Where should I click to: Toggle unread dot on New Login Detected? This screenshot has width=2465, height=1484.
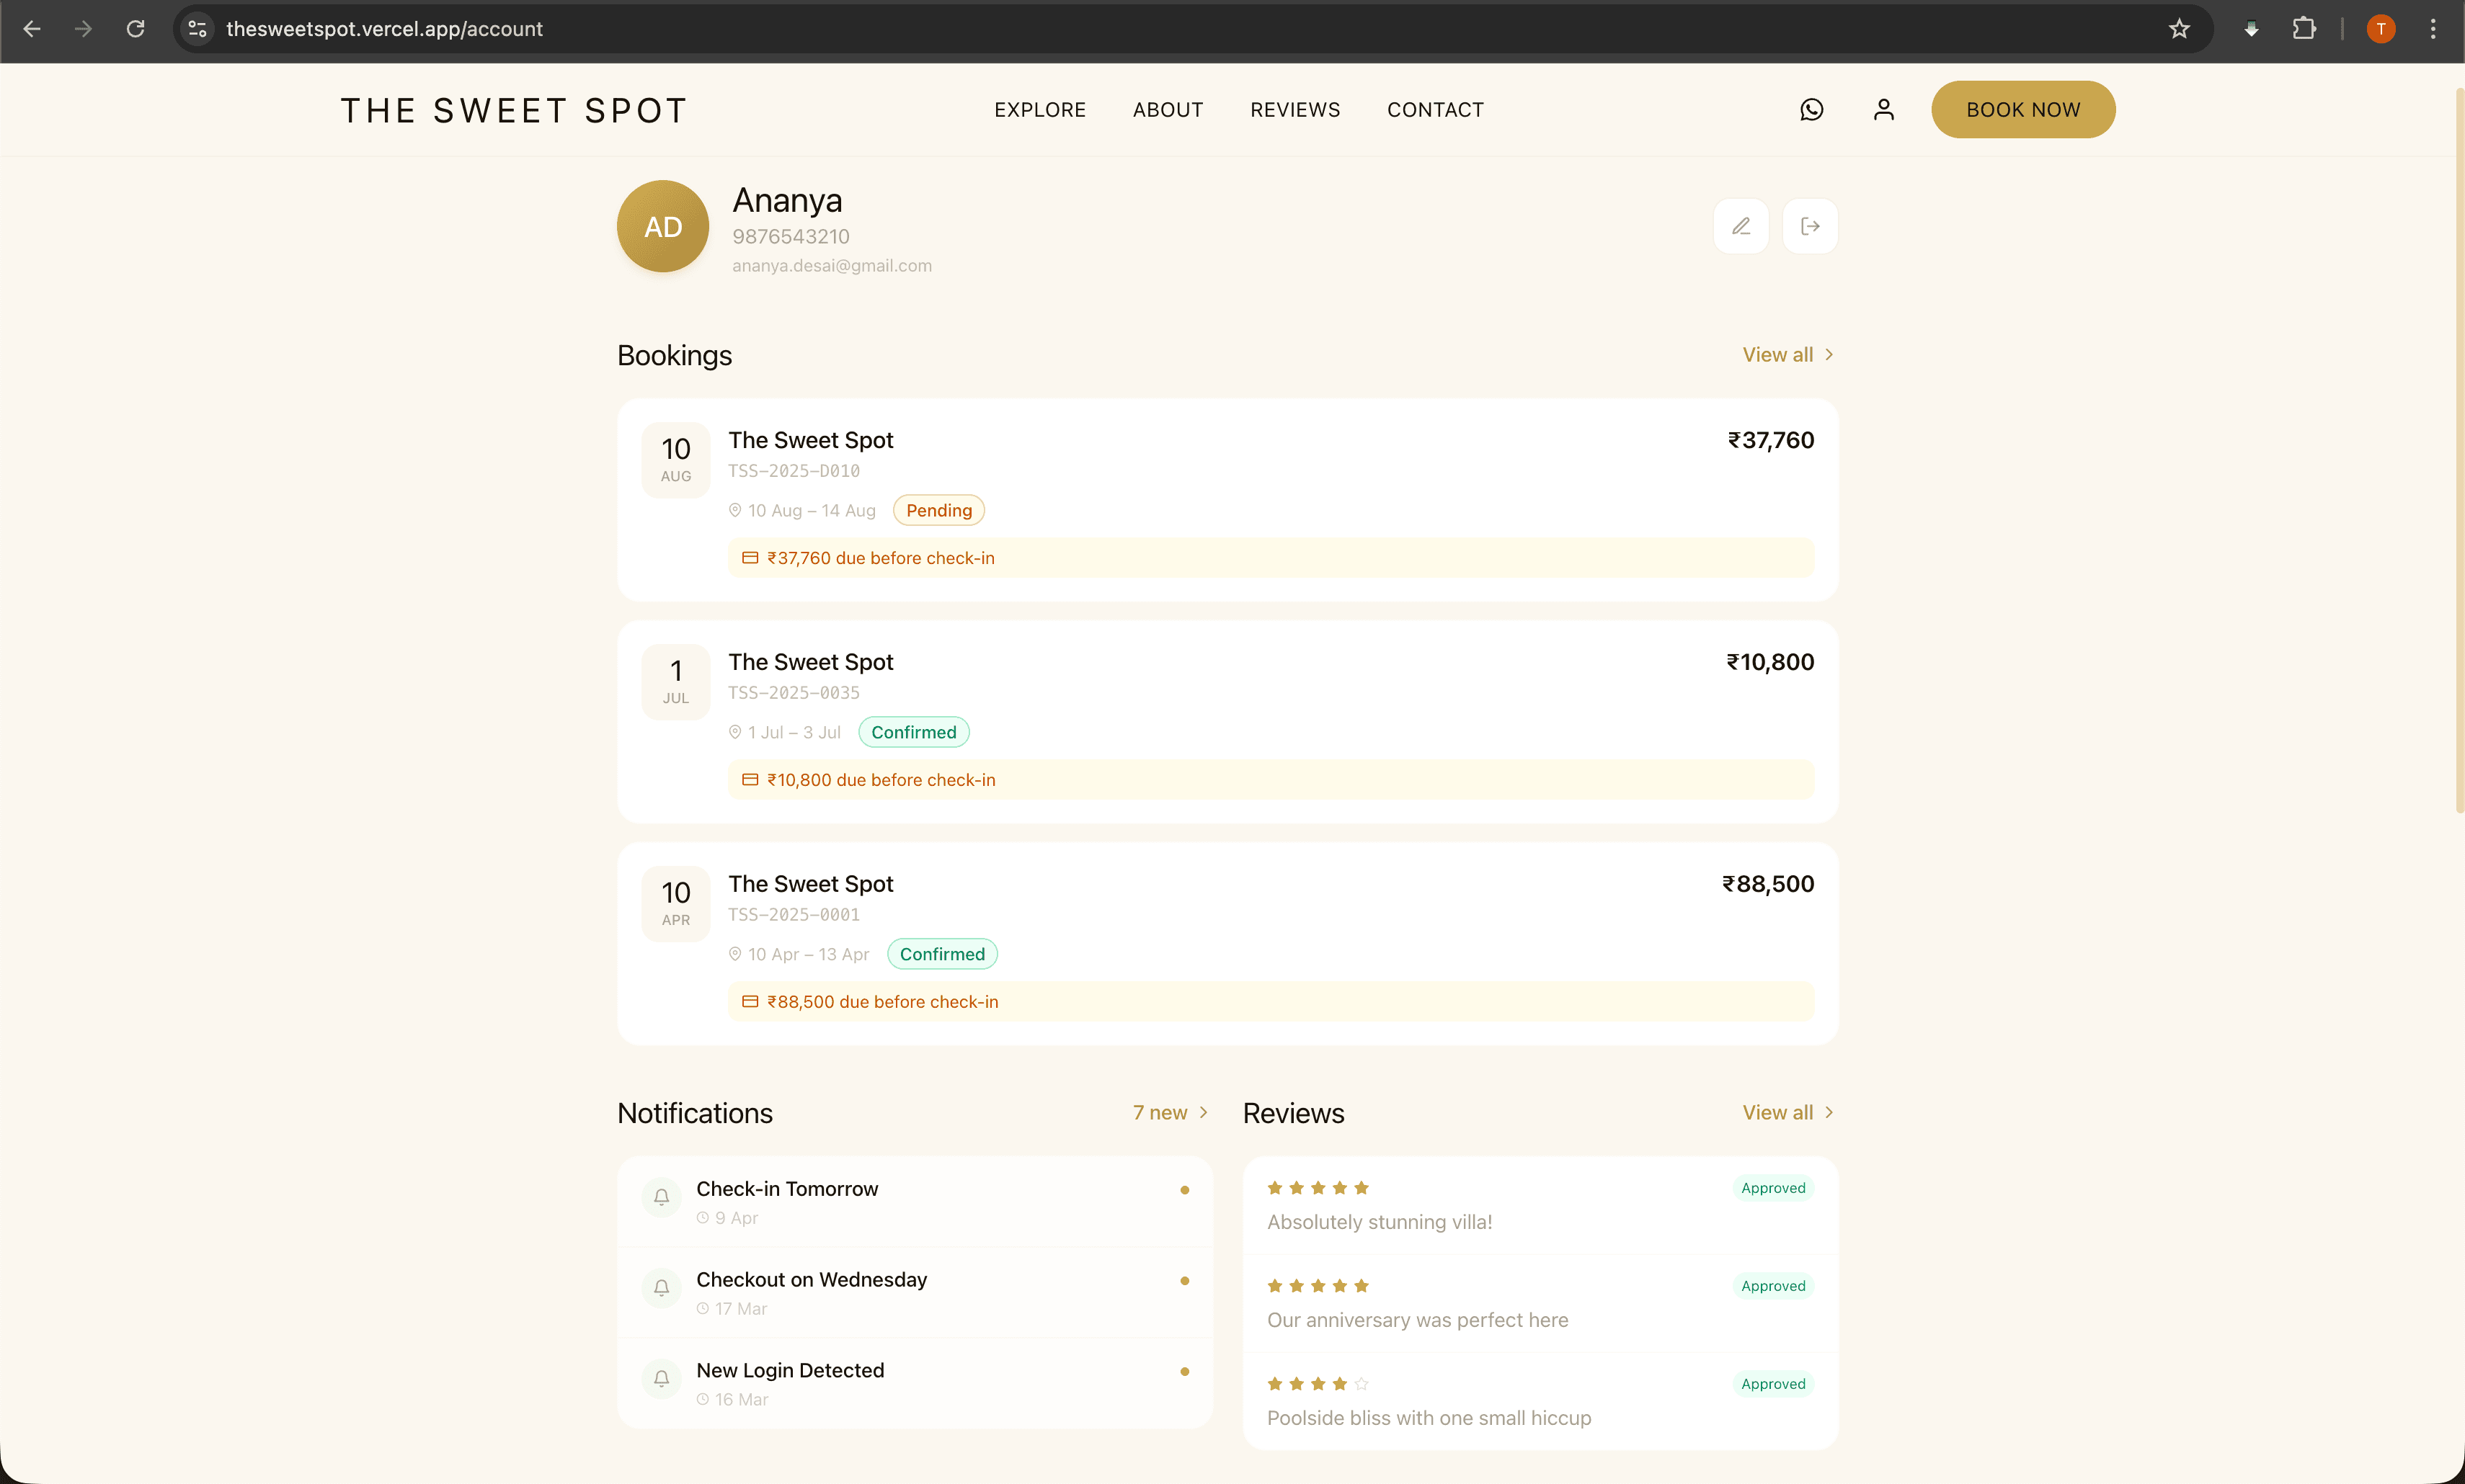pos(1184,1371)
